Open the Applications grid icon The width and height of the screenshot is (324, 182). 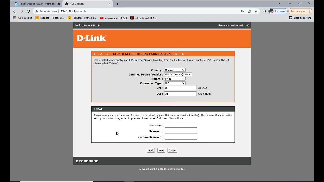pos(15,18)
